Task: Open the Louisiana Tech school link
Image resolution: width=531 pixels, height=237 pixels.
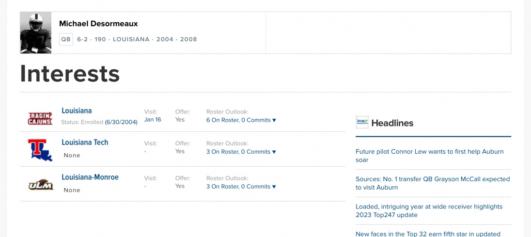Action: pos(85,142)
